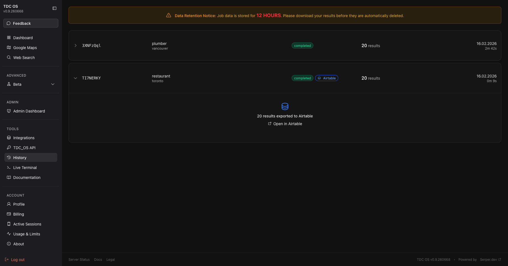508x266 pixels.
Task: Expand the Beta section under Advanced
Action: point(30,84)
